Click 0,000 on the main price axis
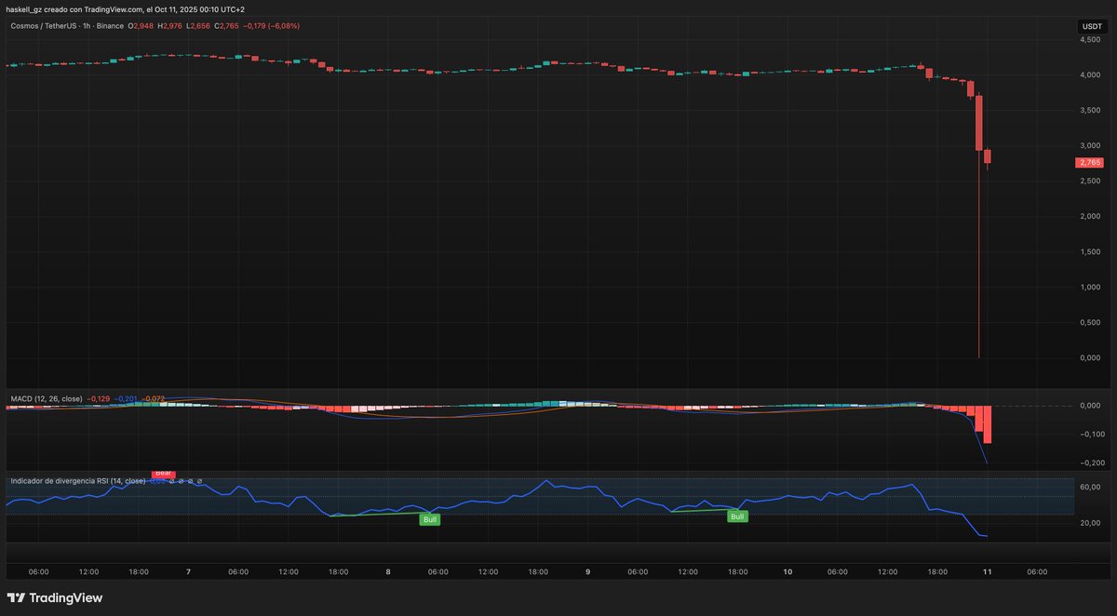The height and width of the screenshot is (616, 1117). click(x=1090, y=357)
